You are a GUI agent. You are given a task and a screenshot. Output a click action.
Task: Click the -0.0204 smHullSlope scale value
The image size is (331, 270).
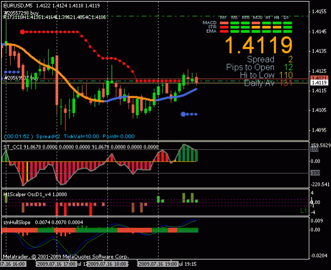(319, 256)
